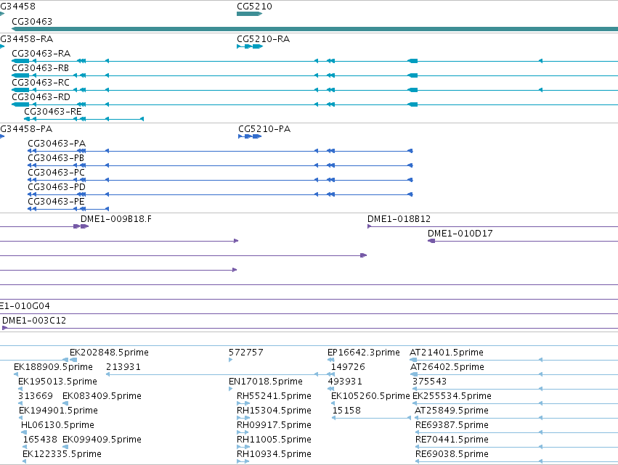Select EST RE69038.5prime

click(x=452, y=454)
